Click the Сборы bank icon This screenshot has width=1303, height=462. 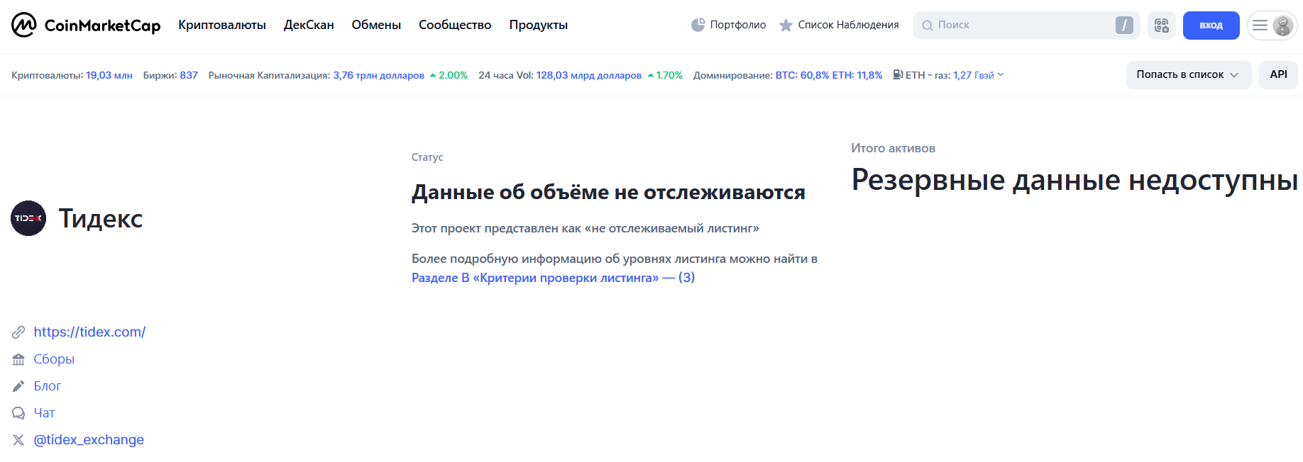(x=18, y=359)
